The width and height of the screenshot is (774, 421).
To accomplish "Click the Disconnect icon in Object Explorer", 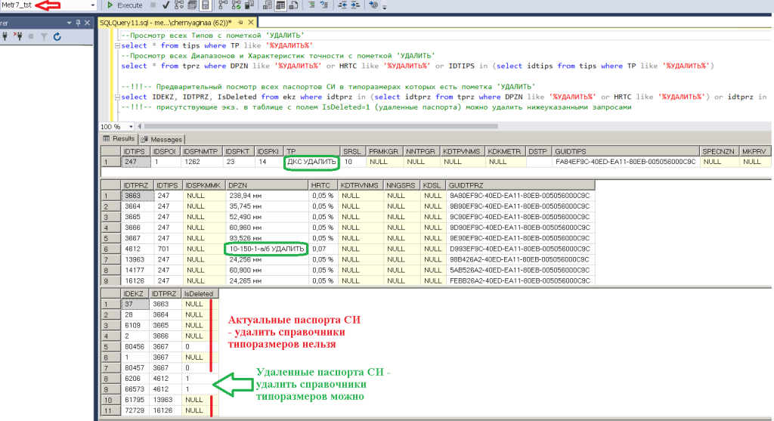I will coord(18,36).
